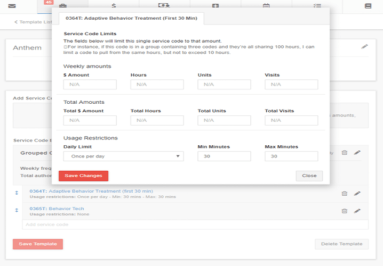The image size is (383, 266).
Task: Click Save Changes button
Action: 83,176
